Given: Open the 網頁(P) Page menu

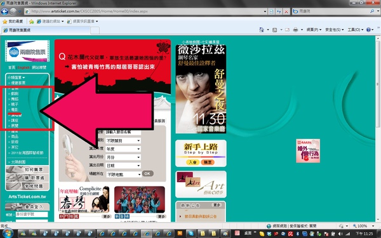Looking at the screenshot, I should pos(314,30).
